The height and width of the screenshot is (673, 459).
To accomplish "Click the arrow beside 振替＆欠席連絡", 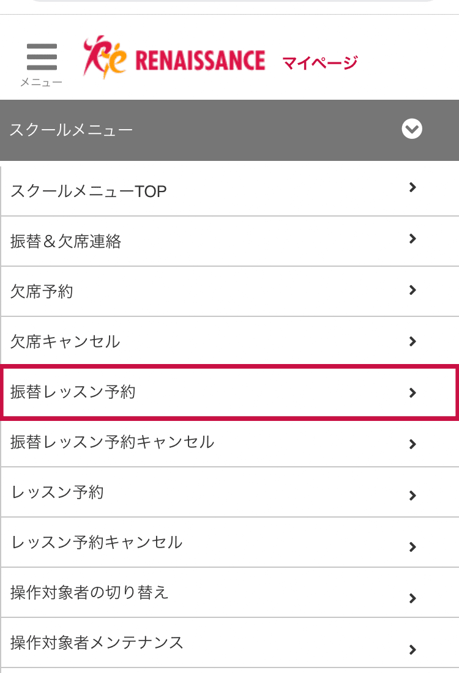I will 412,239.
